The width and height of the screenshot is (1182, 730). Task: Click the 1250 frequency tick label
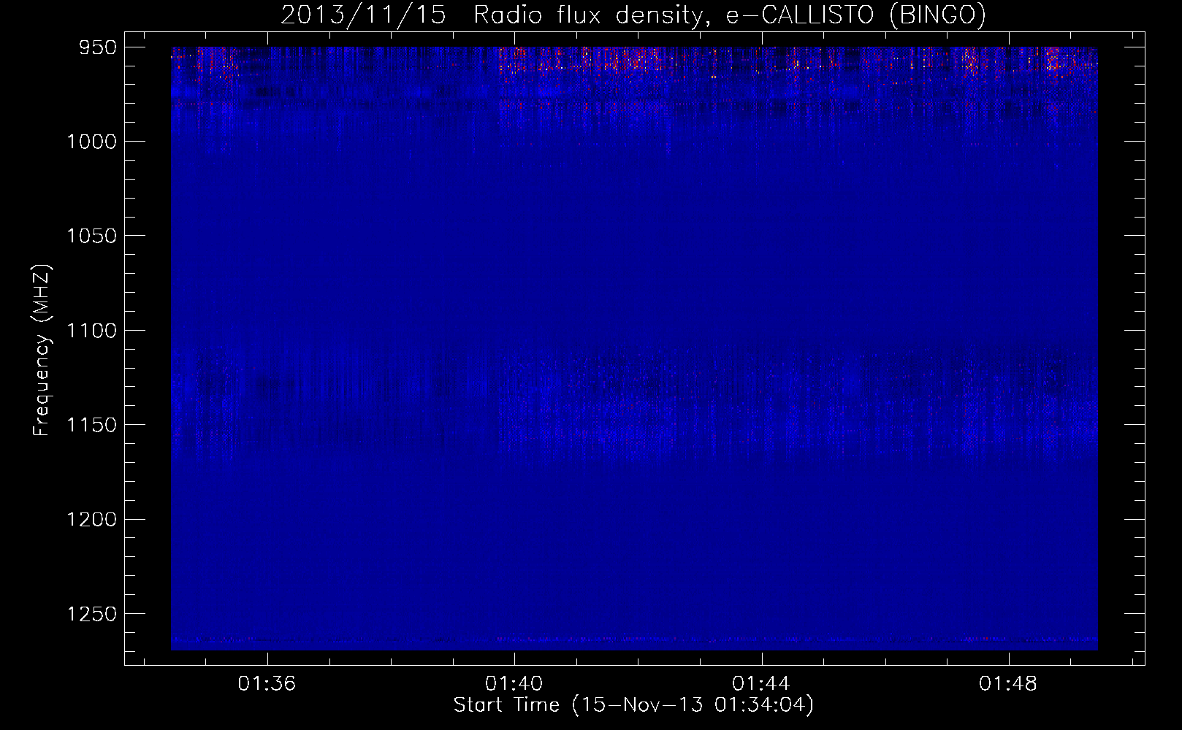92,615
